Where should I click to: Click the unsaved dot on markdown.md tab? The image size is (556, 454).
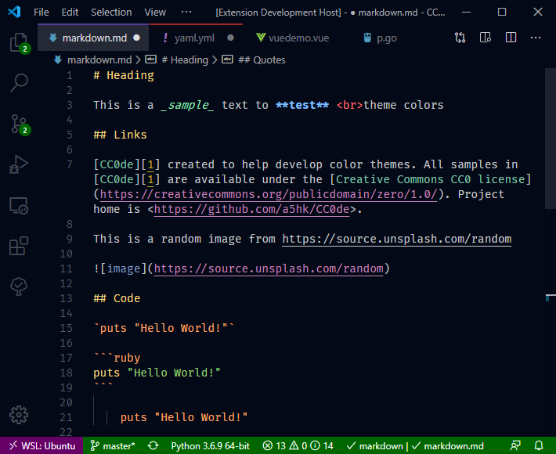(x=136, y=38)
